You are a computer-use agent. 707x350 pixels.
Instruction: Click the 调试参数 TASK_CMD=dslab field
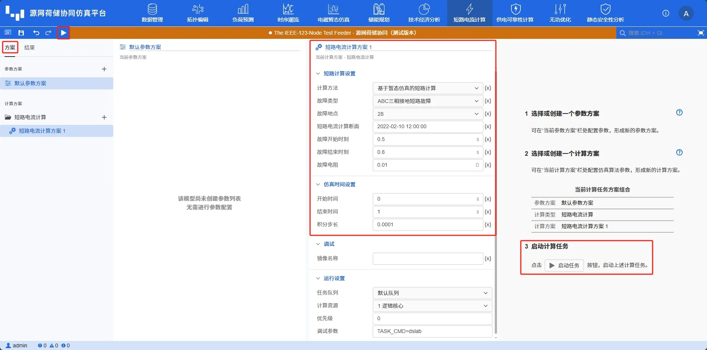click(x=432, y=332)
